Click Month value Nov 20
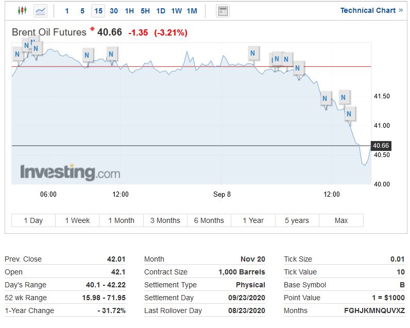The width and height of the screenshot is (410, 328). (253, 259)
